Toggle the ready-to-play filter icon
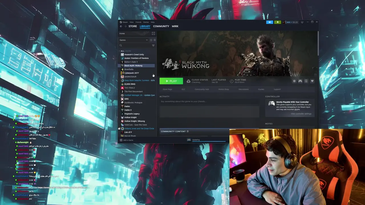 click(155, 40)
